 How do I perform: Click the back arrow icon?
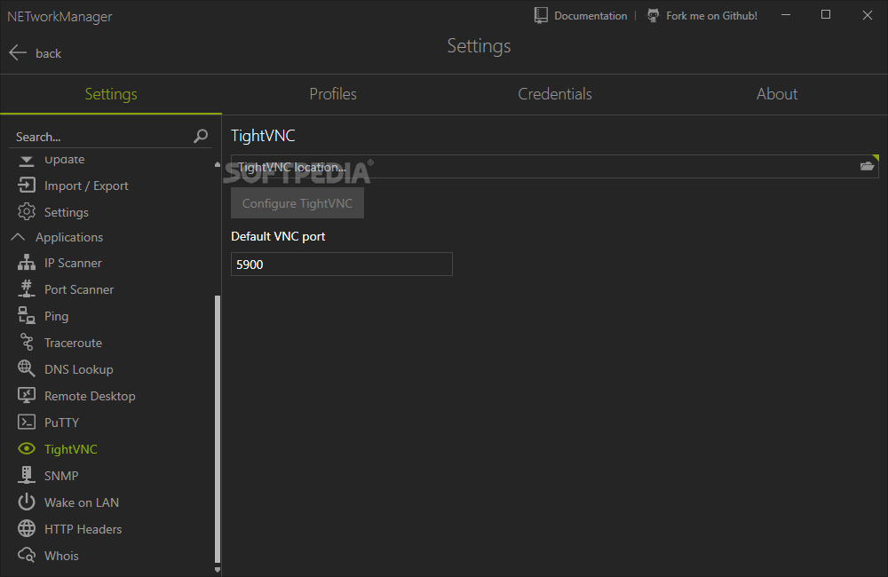18,52
